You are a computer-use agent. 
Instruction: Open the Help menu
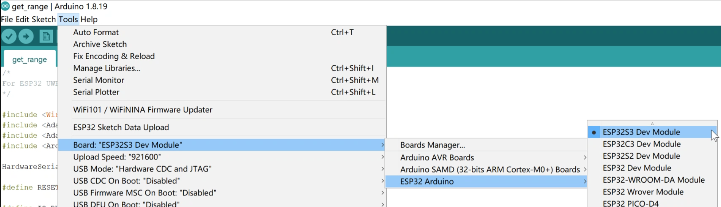tap(89, 19)
